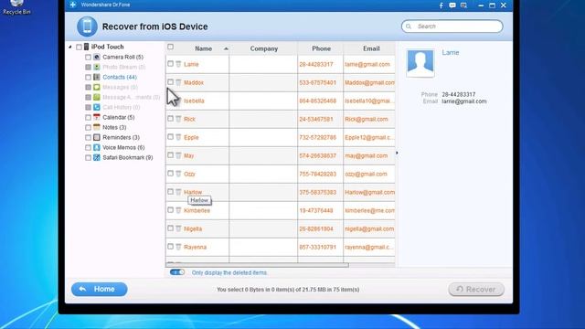Screen dimensions: 585x329
Task: Click the trash icon beside Epple
Action: pos(178,137)
